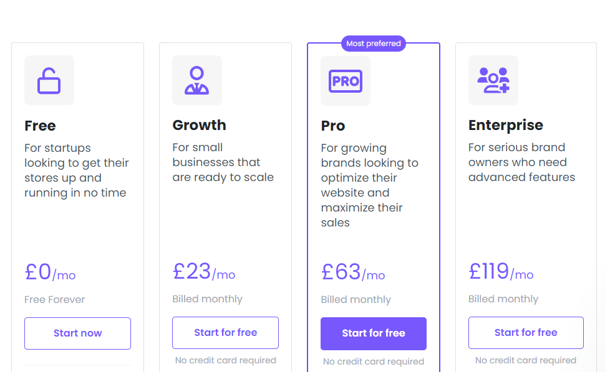
Task: Click the businessman icon on Growth plan
Action: click(196, 80)
